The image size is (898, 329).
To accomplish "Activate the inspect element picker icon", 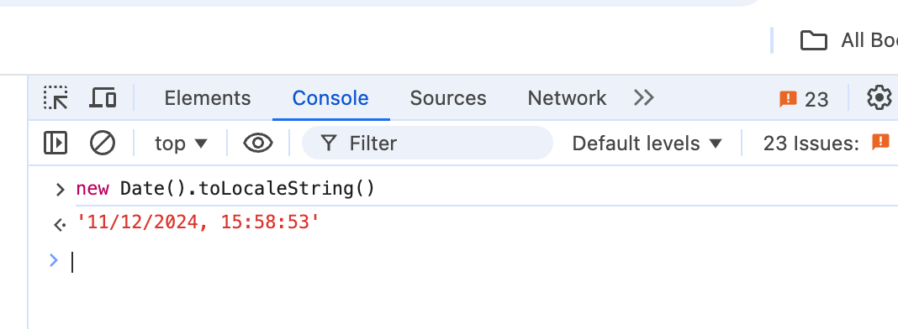I will tap(55, 97).
